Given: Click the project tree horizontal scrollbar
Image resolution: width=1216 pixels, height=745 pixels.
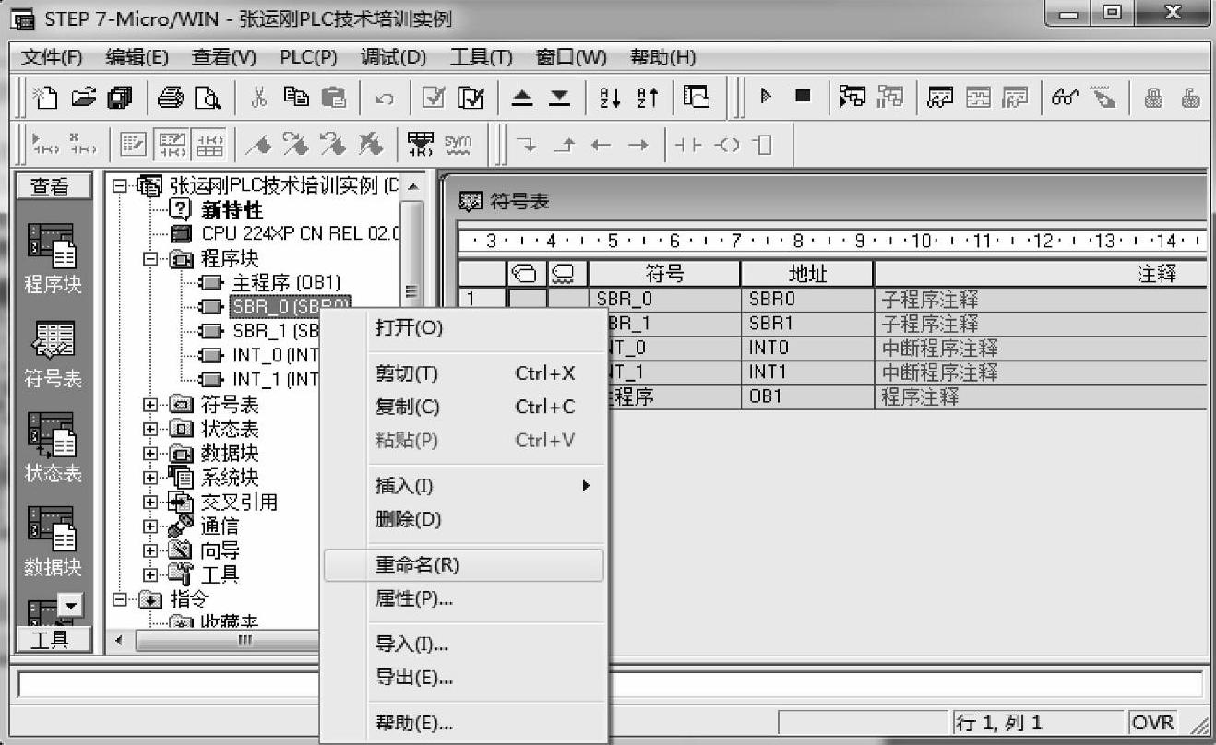Looking at the screenshot, I should [221, 640].
